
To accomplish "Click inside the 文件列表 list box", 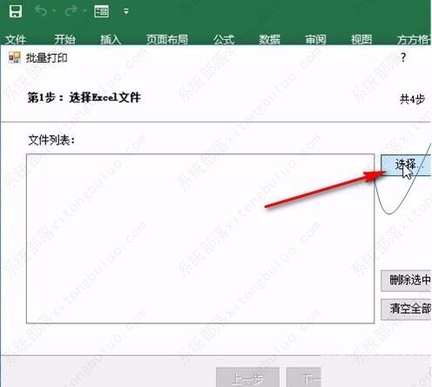I will [x=200, y=239].
